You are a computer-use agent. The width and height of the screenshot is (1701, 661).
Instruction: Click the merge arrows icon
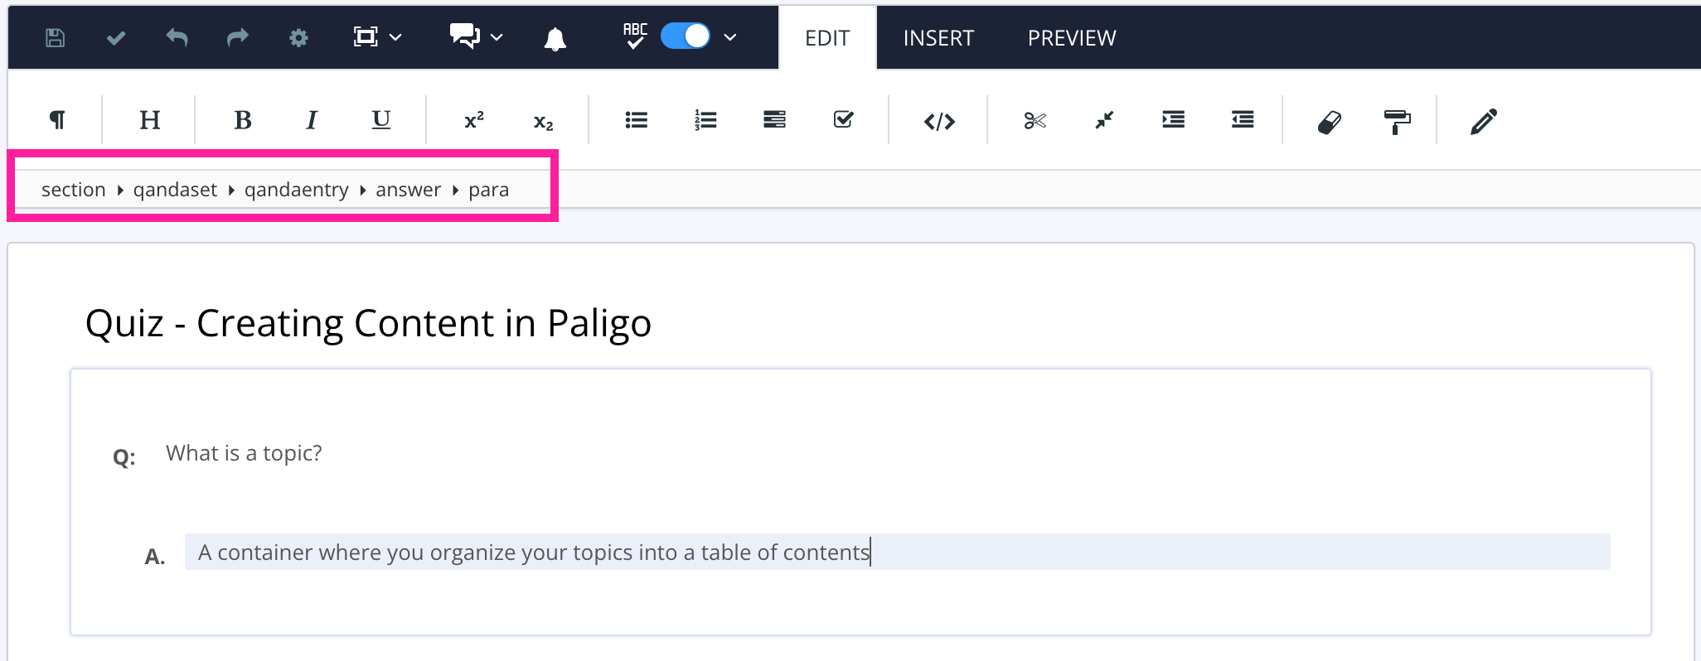(1104, 121)
